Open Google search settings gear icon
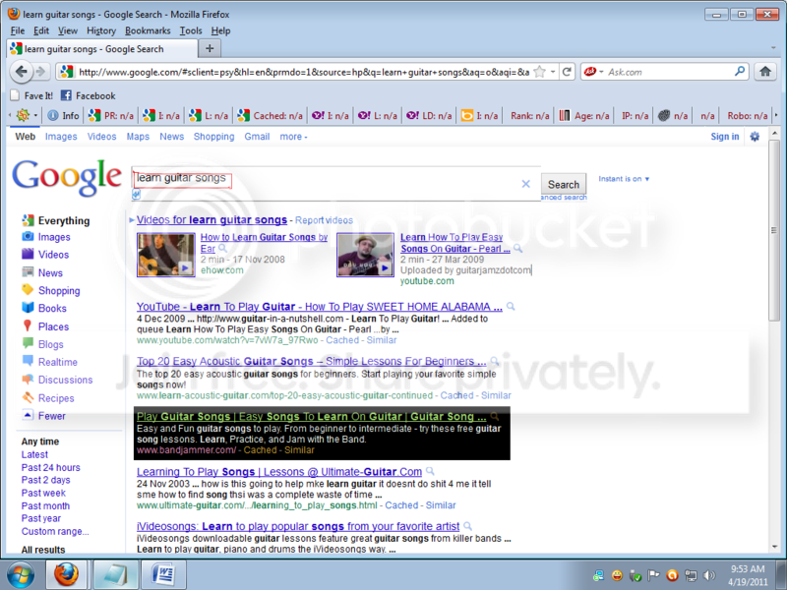This screenshot has height=590, width=787. [755, 137]
